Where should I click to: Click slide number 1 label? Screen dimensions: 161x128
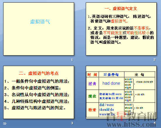tap(72, 60)
